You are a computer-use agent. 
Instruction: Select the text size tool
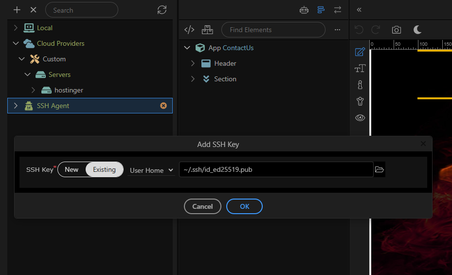click(360, 68)
